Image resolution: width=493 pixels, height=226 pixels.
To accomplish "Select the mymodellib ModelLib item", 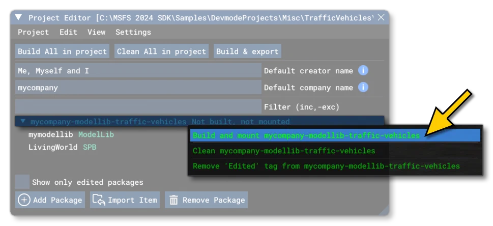I will click(x=71, y=135).
